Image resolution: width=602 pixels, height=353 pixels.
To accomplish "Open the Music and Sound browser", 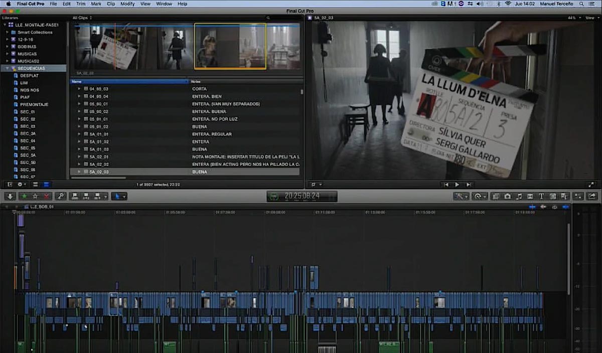I will pyautogui.click(x=519, y=196).
